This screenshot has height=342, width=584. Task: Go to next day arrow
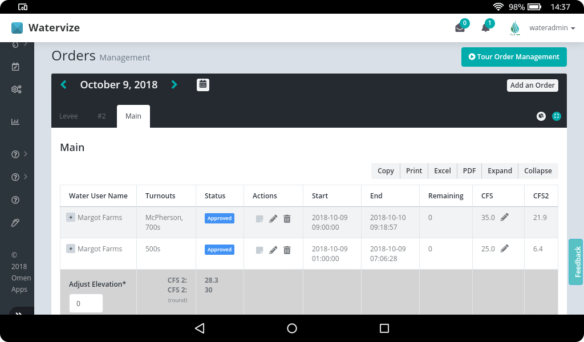pos(174,85)
